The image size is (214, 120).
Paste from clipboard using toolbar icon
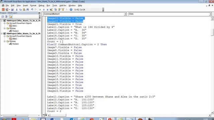coord(24,10)
